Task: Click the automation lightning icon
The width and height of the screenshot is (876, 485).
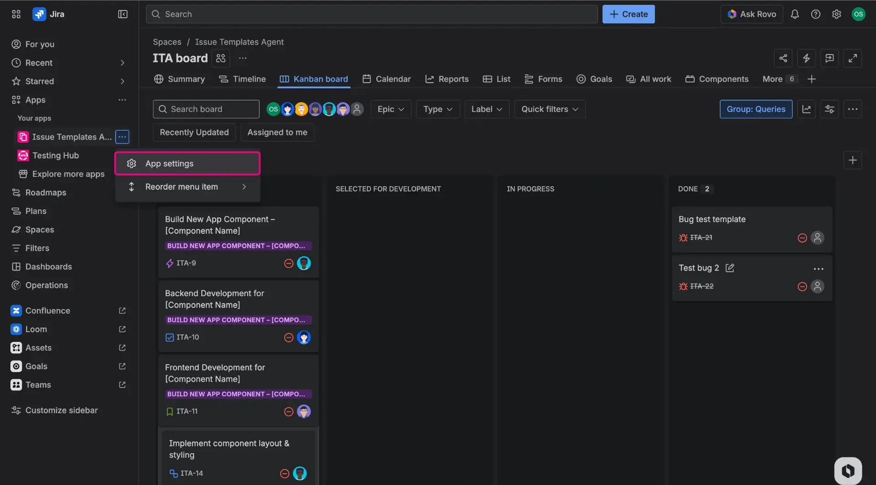Action: click(807, 58)
